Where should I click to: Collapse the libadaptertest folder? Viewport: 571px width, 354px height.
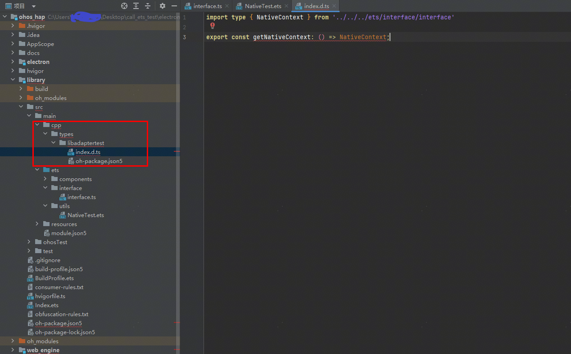pyautogui.click(x=54, y=143)
